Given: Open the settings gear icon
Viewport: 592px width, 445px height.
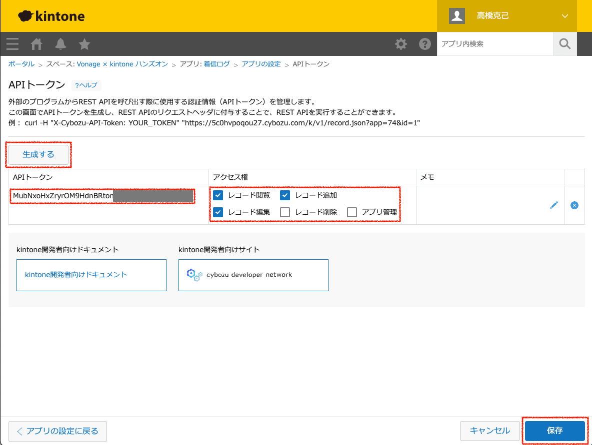Looking at the screenshot, I should tap(401, 44).
